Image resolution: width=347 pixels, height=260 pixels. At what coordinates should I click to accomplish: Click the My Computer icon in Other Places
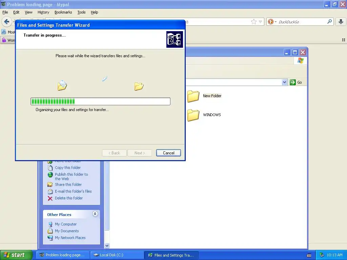pos(50,224)
